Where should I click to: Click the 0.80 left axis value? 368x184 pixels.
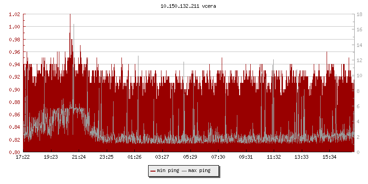pyautogui.click(x=14, y=152)
